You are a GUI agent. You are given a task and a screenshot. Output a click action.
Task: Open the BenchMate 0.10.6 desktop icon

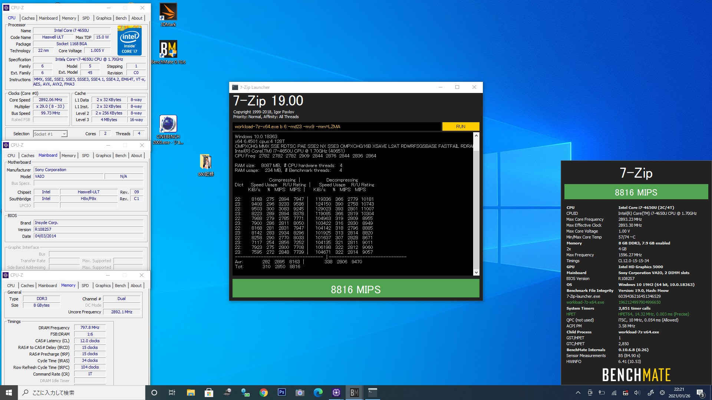click(168, 52)
